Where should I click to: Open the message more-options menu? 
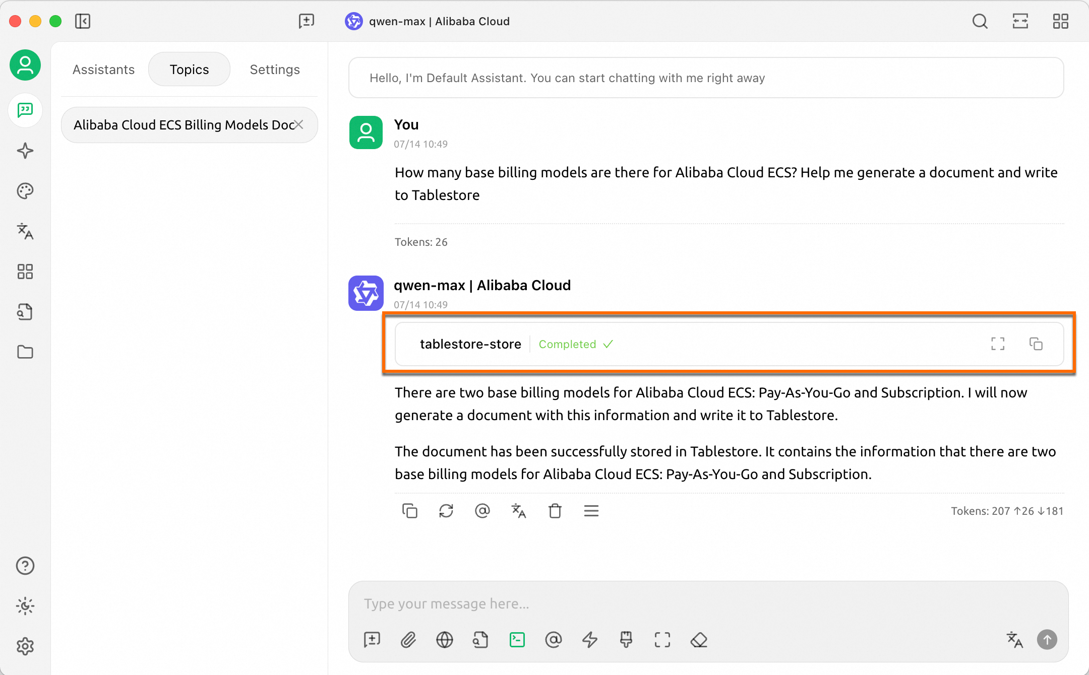pos(591,511)
